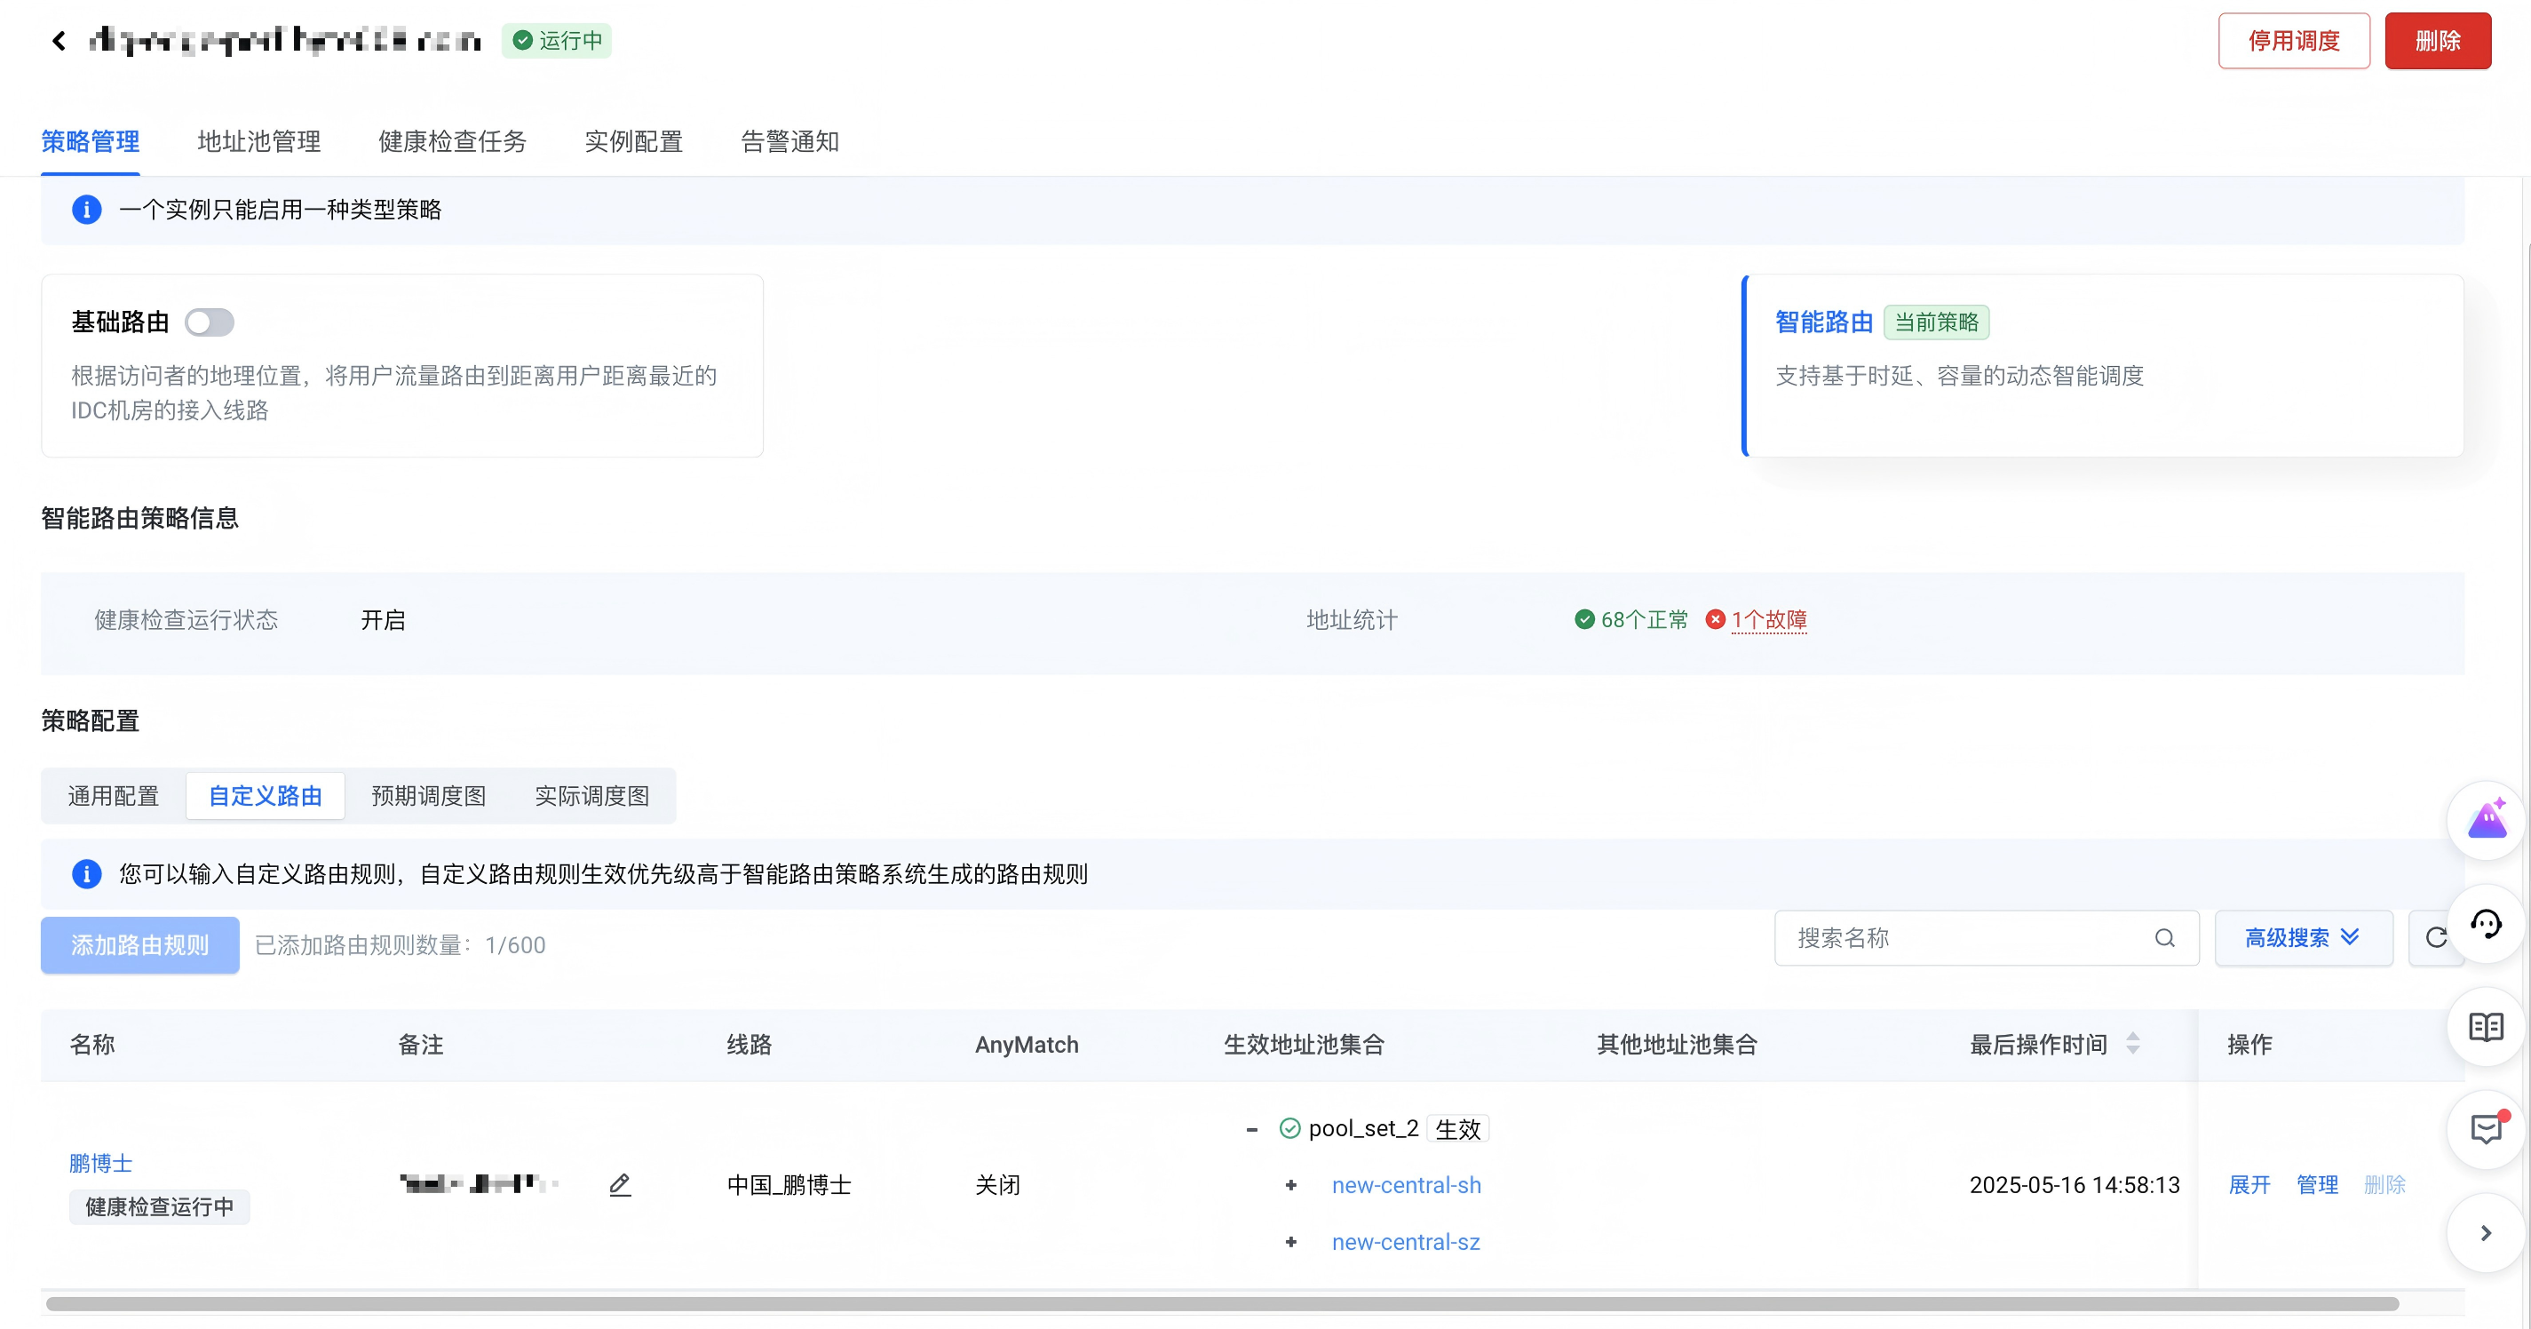
Task: Open customer service headset icon
Action: tap(2485, 924)
